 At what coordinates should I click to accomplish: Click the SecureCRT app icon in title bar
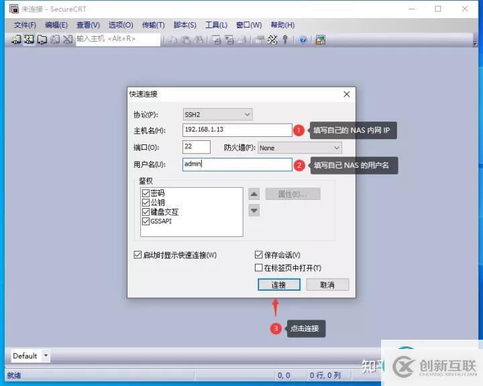point(14,9)
